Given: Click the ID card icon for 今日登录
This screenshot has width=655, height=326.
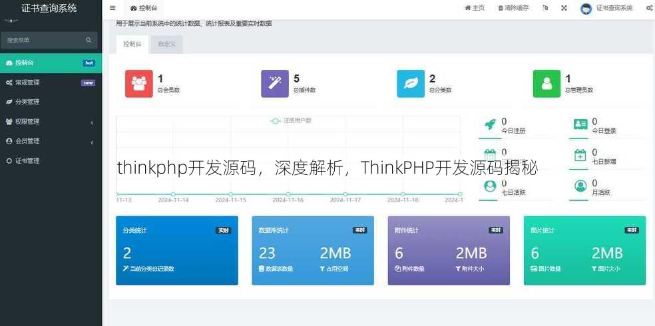Looking at the screenshot, I should 580,124.
